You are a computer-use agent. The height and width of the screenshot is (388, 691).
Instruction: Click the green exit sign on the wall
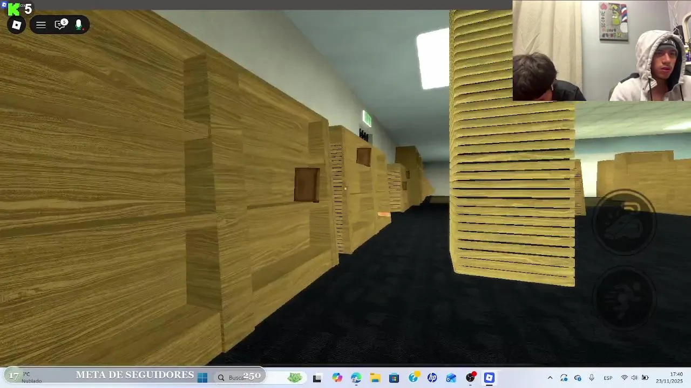[x=367, y=119]
